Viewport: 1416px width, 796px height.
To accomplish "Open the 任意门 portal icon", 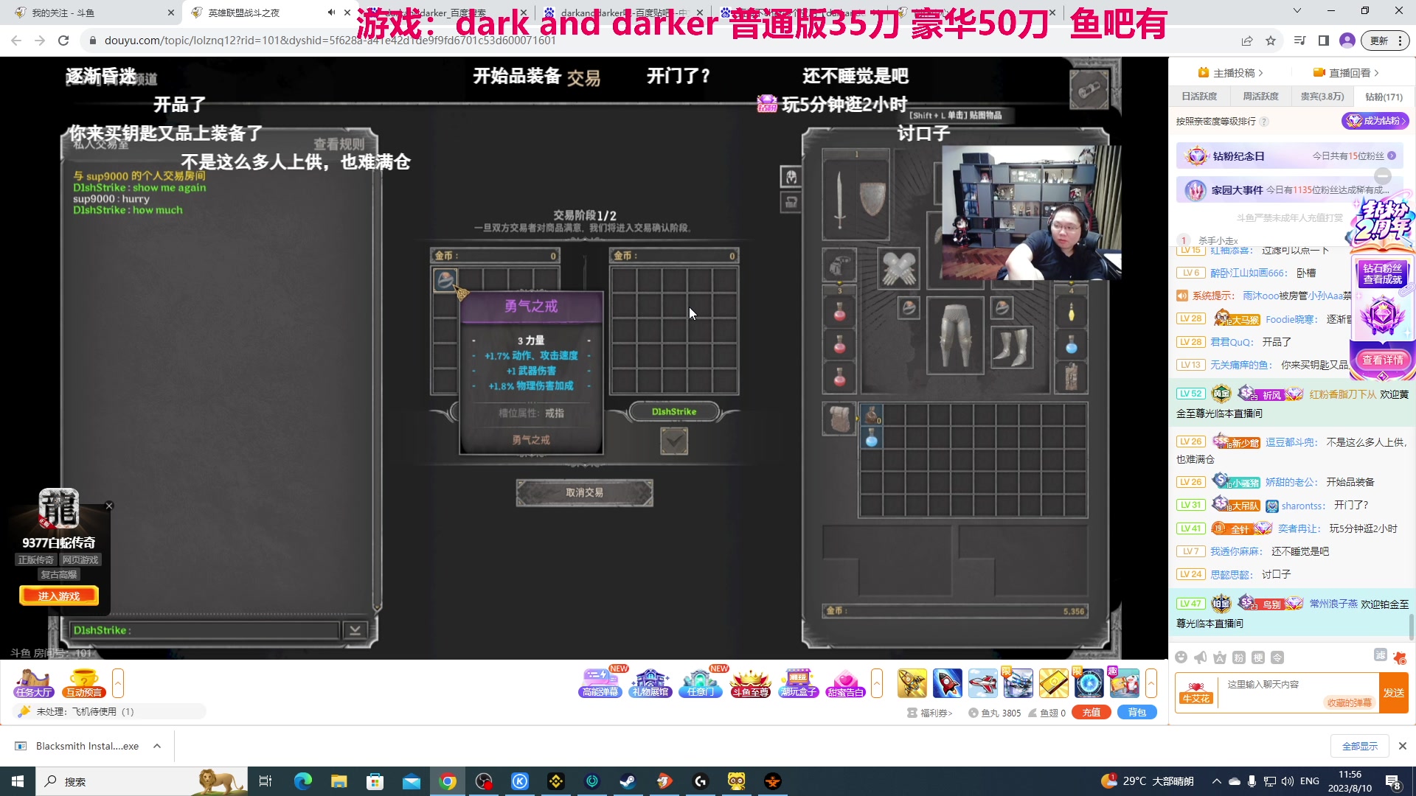I will pyautogui.click(x=701, y=683).
